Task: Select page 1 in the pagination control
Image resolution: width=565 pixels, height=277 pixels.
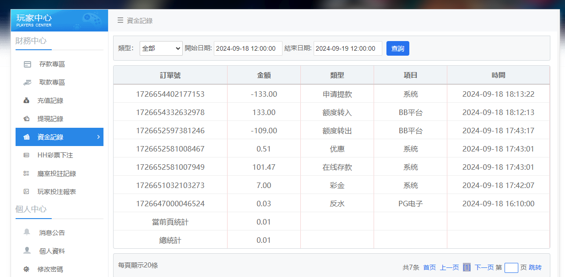Action: click(x=467, y=267)
